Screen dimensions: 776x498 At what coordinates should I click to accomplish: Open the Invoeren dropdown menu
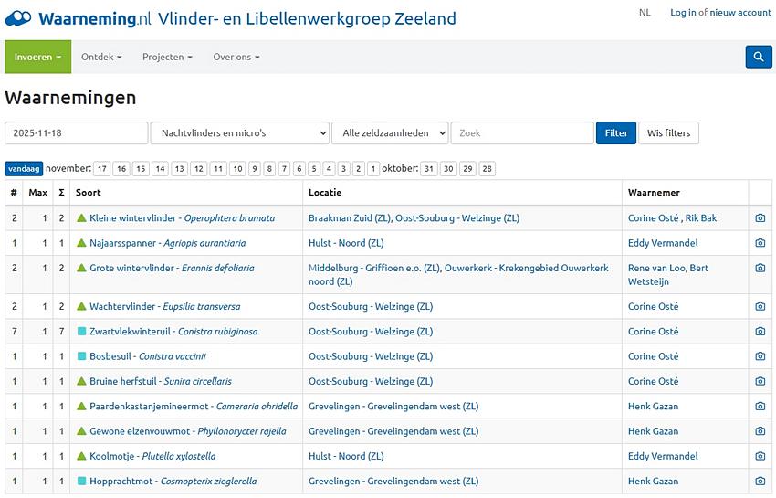coord(38,57)
